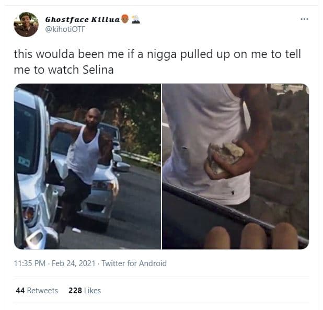Open the Ghostface Killua display name link
This screenshot has width=323, height=310.
[x=83, y=19]
